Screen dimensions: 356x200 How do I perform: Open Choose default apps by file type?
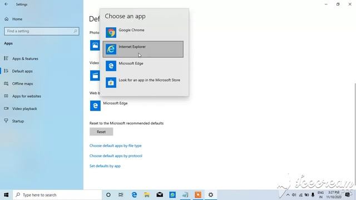(x=115, y=146)
